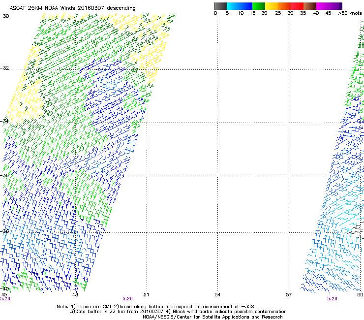The height and width of the screenshot is (320, 364).
Task: Click the red 30-35 knots color band
Action: pos(297,6)
